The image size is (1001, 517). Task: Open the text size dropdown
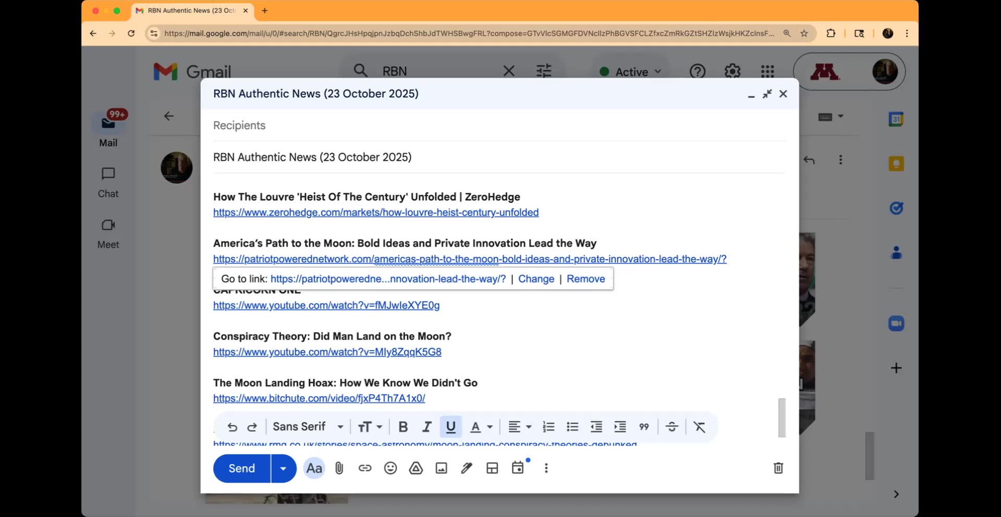tap(370, 427)
